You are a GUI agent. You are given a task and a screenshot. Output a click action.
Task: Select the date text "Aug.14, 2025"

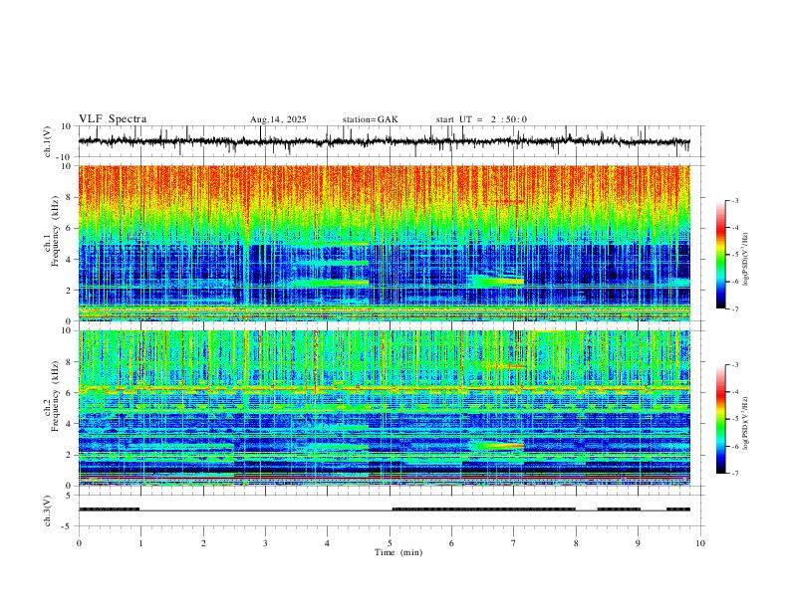278,119
